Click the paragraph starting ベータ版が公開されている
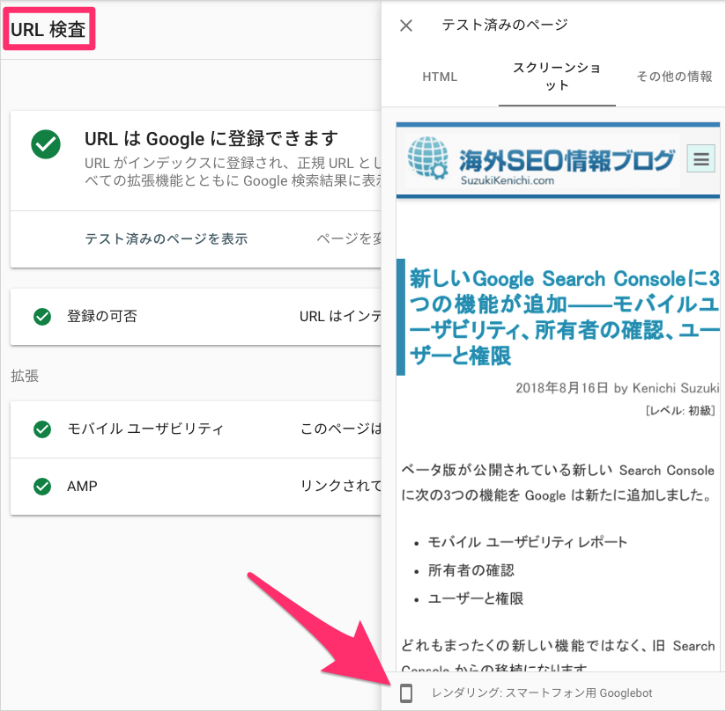This screenshot has height=711, width=726. 558,482
